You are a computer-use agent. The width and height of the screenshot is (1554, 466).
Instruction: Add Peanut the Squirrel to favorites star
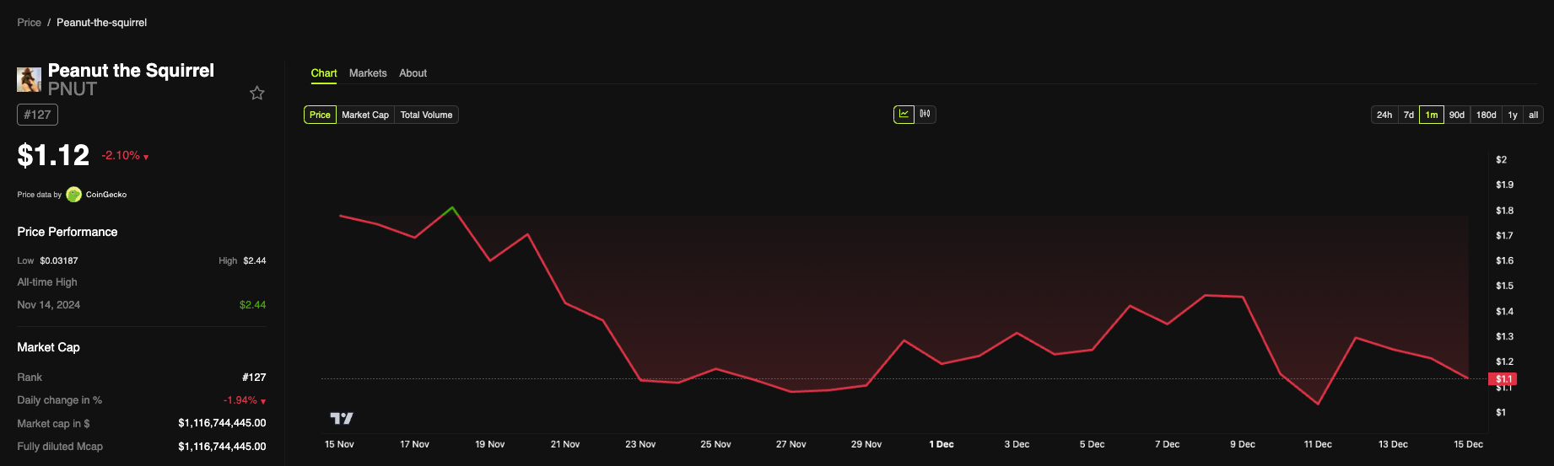[x=257, y=93]
